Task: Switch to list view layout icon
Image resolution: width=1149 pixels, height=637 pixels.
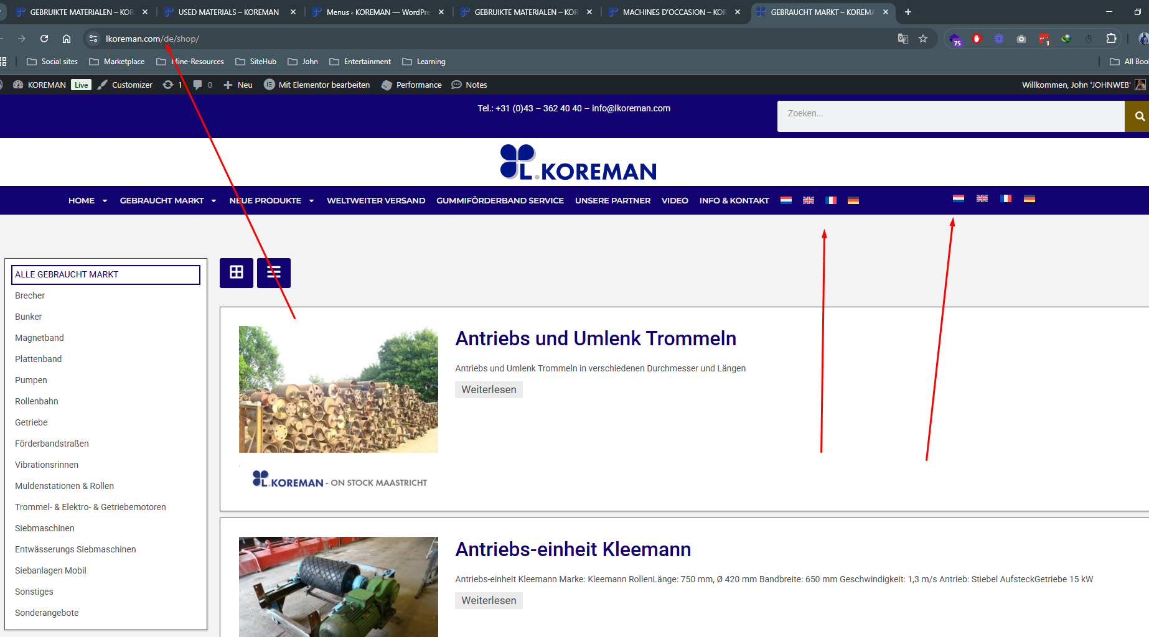Action: tap(274, 272)
